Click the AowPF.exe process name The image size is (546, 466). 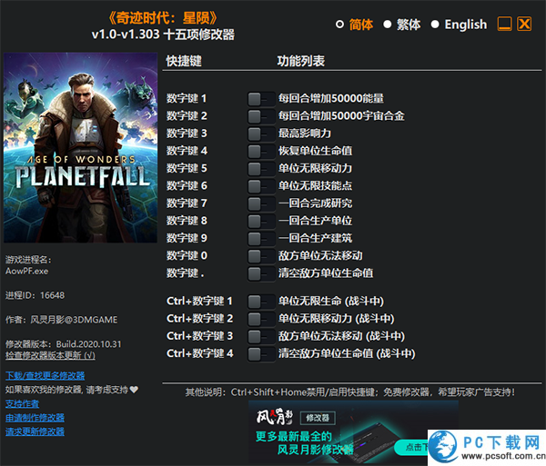26,272
